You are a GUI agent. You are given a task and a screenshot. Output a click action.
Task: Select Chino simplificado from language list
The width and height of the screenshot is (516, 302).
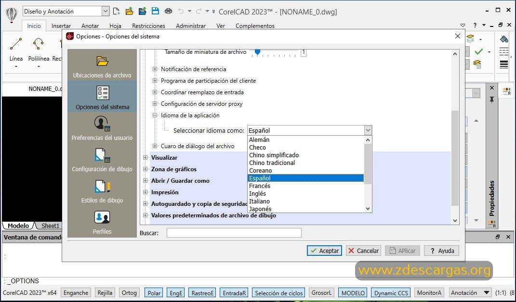[306, 155]
